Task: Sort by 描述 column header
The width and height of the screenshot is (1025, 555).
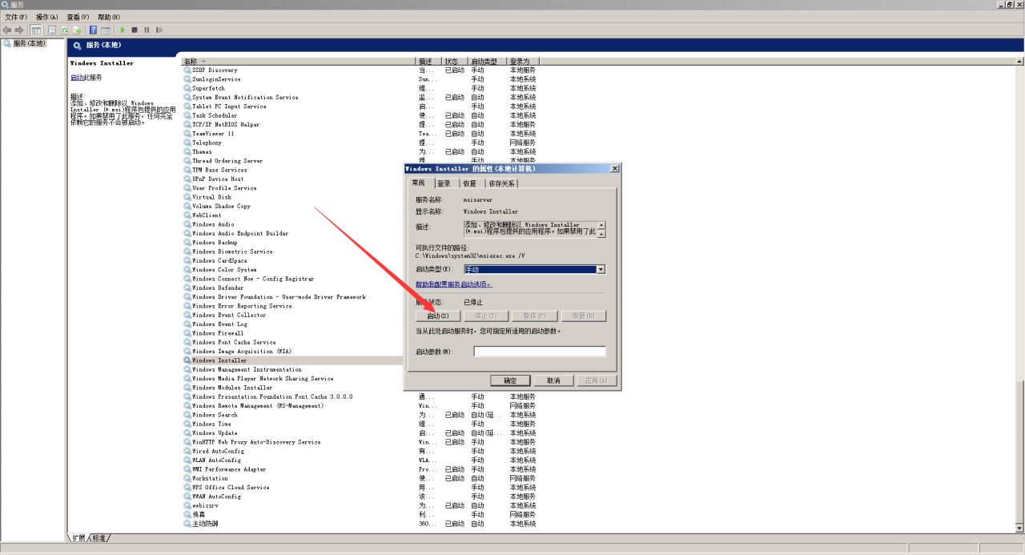Action: click(x=429, y=61)
